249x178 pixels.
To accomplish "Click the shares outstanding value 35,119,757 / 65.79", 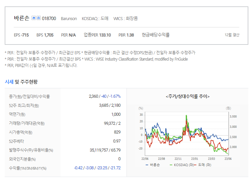I will (105, 150).
